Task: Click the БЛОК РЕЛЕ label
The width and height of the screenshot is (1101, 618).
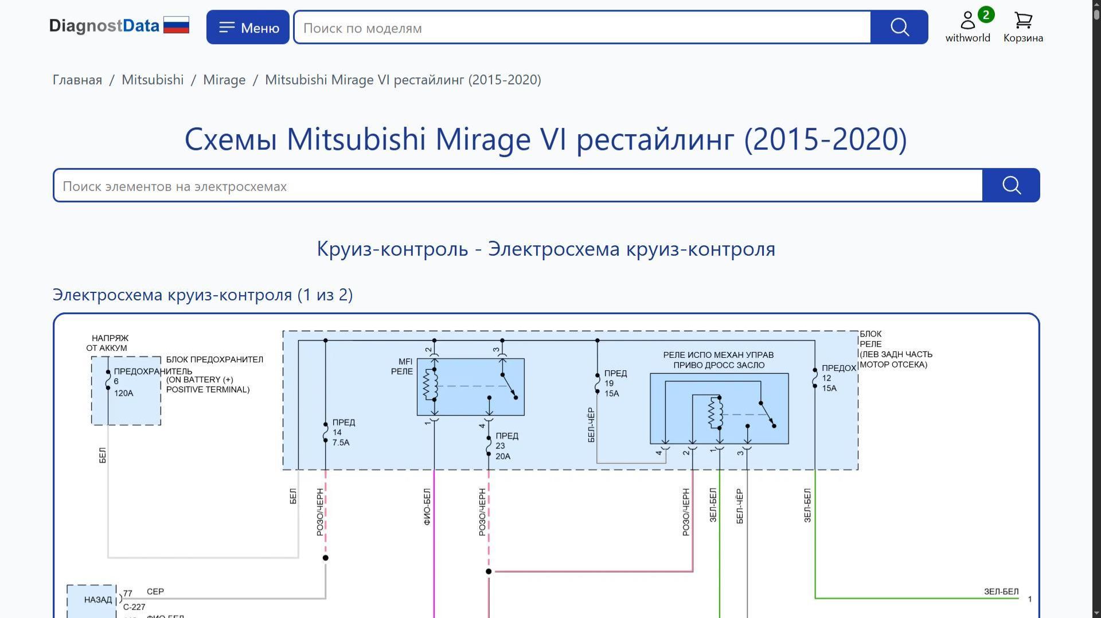Action: coord(896,349)
